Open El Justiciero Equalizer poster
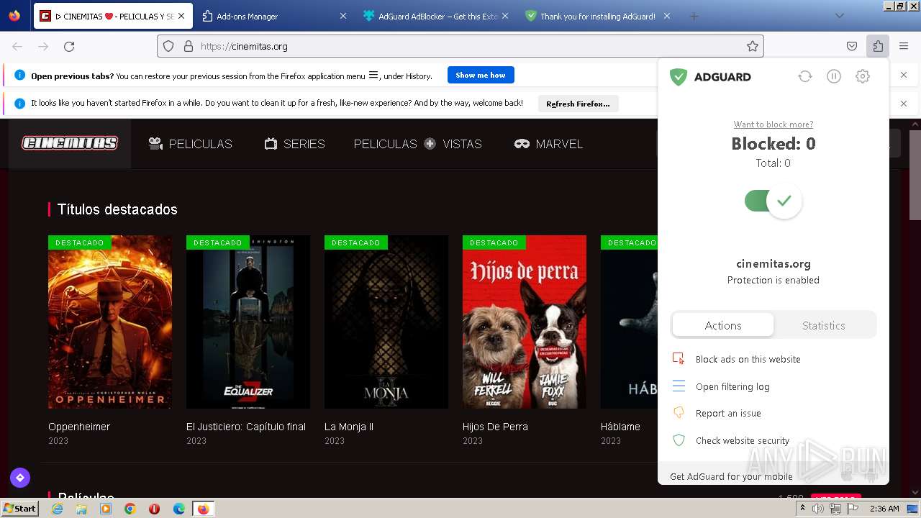Viewport: 921px width, 518px height. (x=248, y=322)
